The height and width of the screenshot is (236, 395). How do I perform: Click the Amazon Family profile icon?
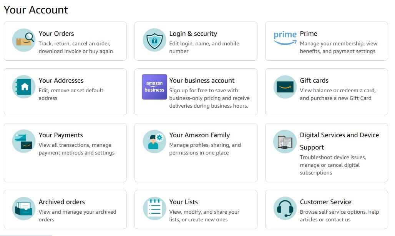point(154,141)
